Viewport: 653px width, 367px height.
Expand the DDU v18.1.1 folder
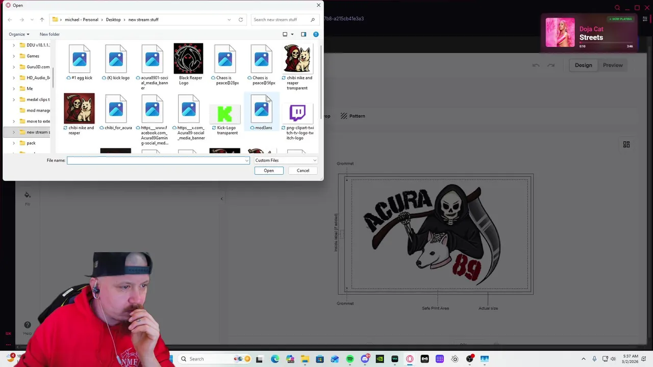point(14,45)
